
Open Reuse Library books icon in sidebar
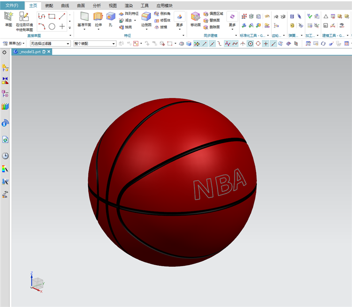tap(5, 106)
